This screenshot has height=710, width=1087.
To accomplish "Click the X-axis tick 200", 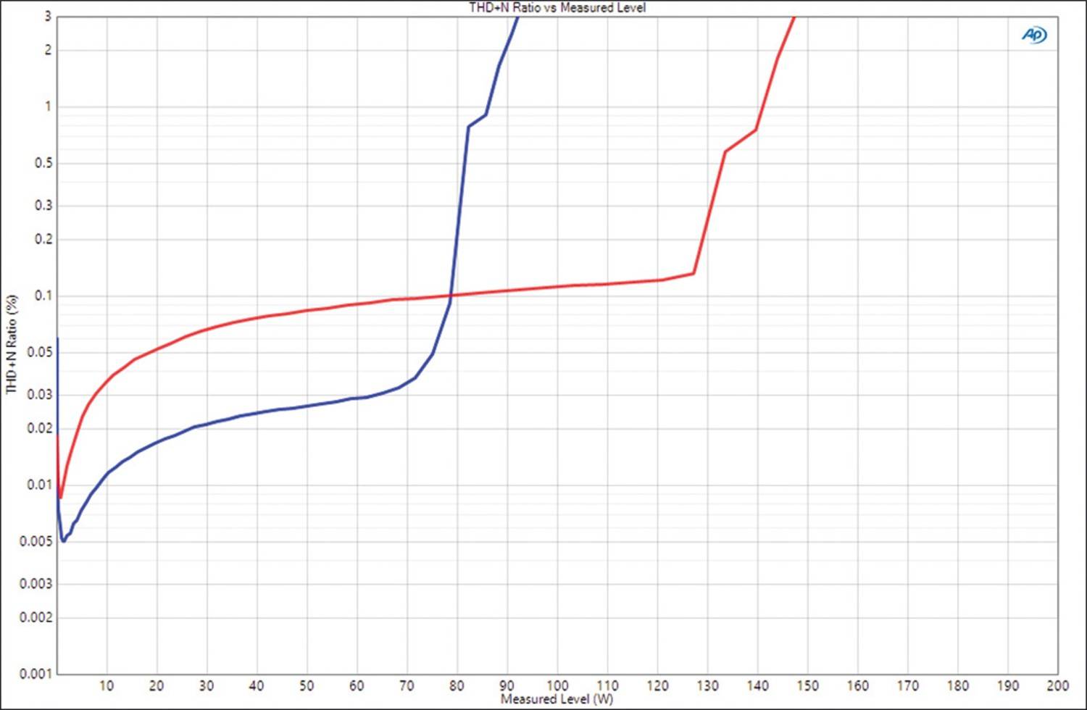I will [x=1057, y=685].
